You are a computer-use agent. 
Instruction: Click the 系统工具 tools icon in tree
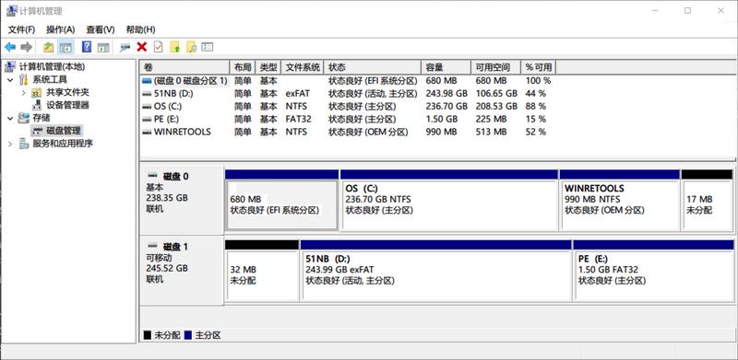(x=24, y=80)
